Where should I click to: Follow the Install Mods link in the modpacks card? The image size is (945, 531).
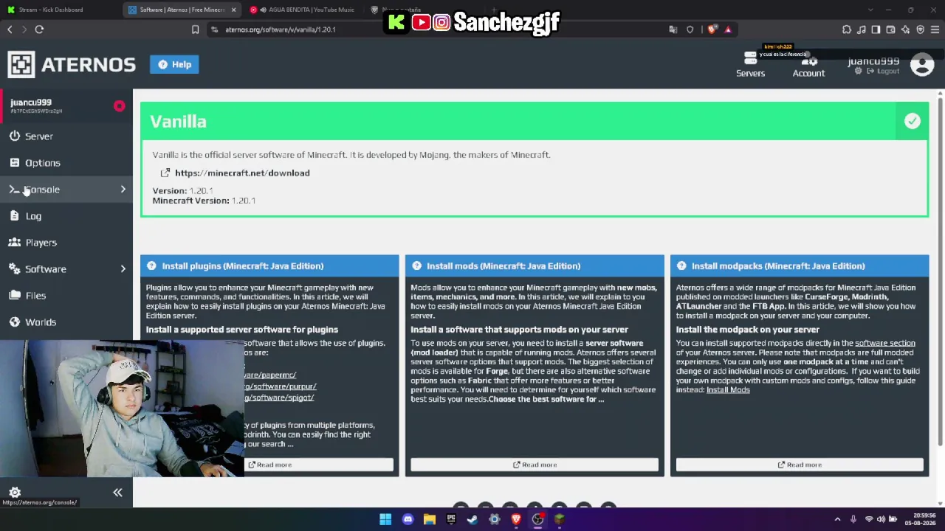point(728,390)
